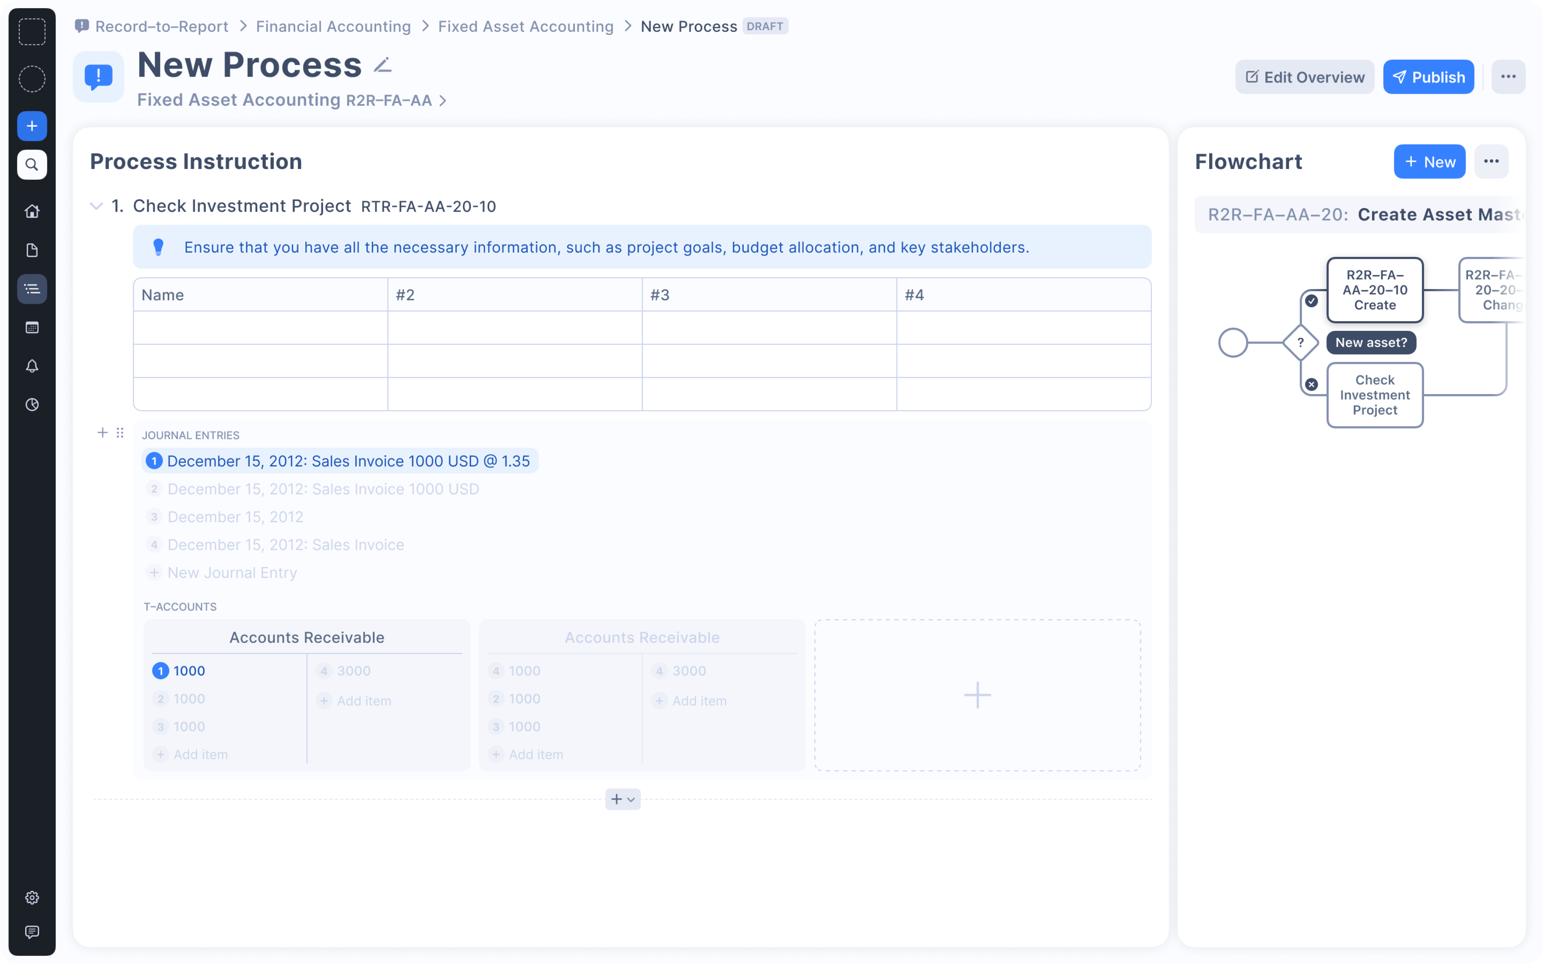This screenshot has height=964, width=1543.
Task: Open the documents icon in the sidebar
Action: 32,250
